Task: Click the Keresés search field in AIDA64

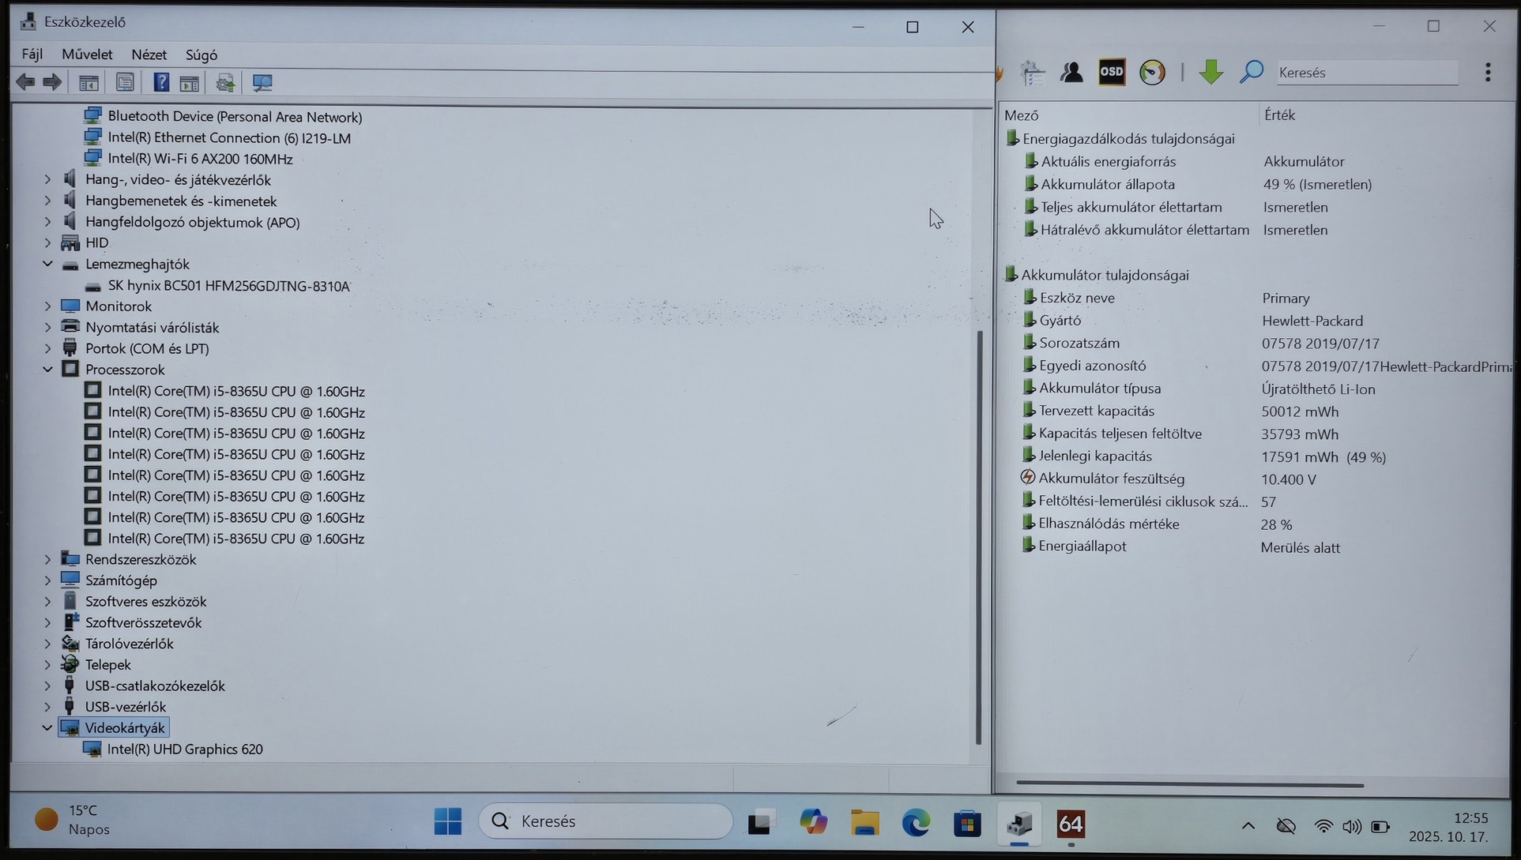Action: (1365, 73)
